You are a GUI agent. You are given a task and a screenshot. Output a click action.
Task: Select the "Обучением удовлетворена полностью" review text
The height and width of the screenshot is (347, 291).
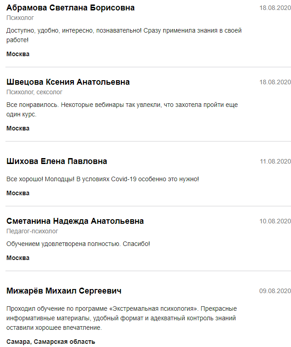pyautogui.click(x=78, y=244)
